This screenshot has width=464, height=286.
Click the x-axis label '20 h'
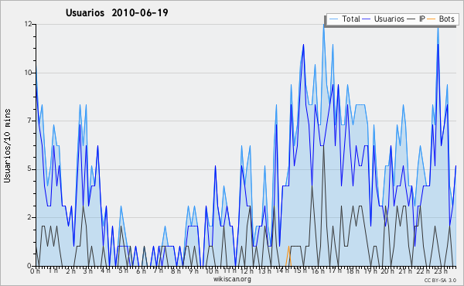387,271
